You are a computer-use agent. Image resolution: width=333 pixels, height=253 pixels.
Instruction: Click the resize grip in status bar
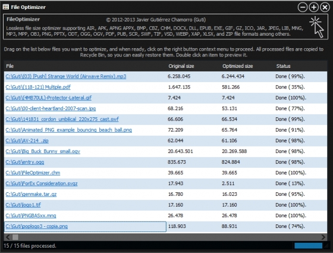click(x=326, y=246)
